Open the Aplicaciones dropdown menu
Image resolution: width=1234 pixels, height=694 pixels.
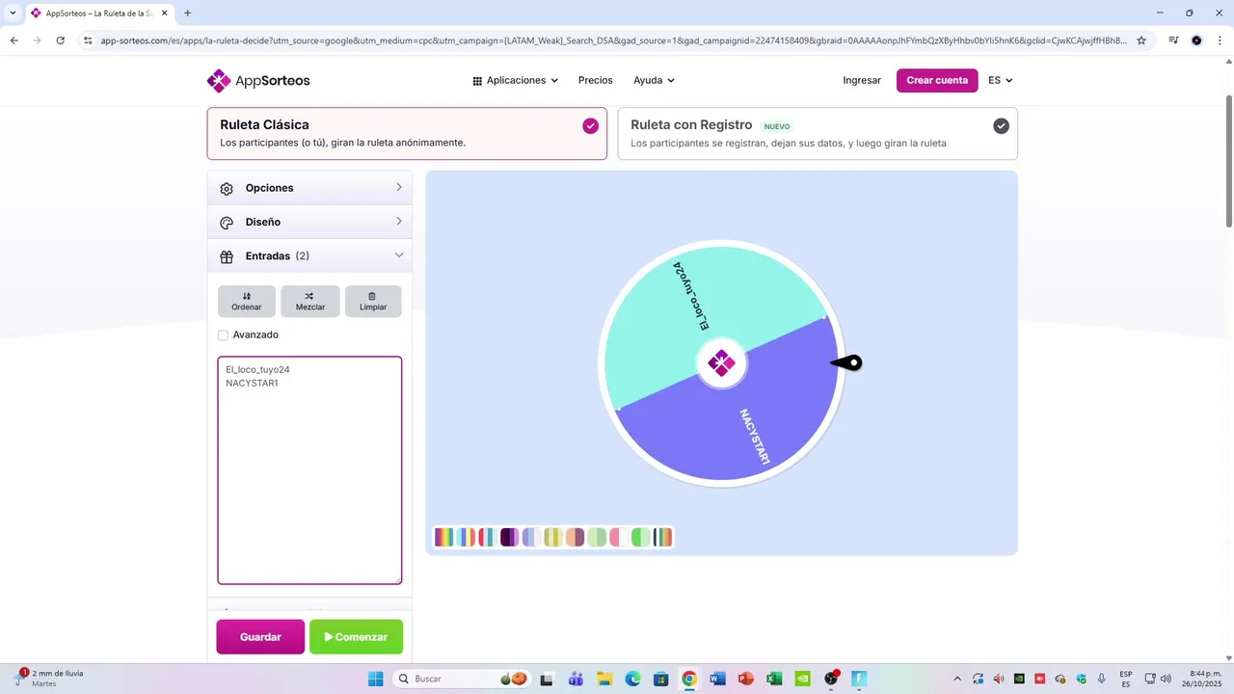point(516,81)
